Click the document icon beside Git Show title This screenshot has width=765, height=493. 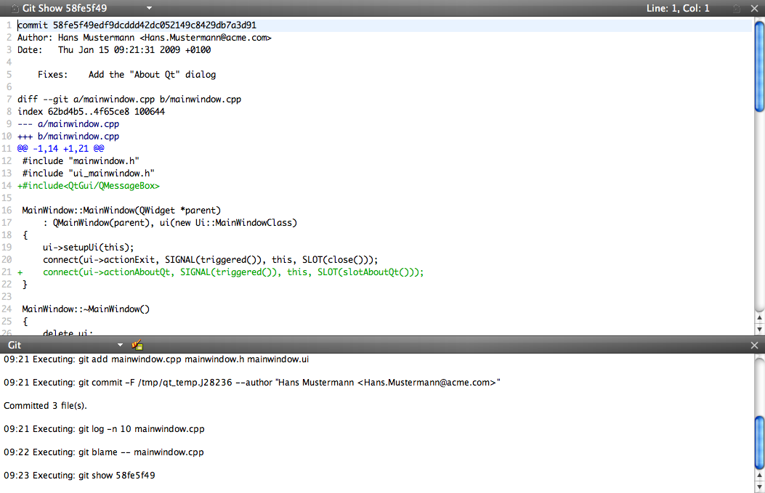[15, 8]
